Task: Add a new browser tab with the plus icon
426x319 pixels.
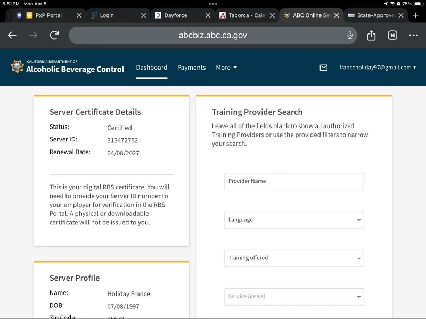Action: pyautogui.click(x=416, y=15)
